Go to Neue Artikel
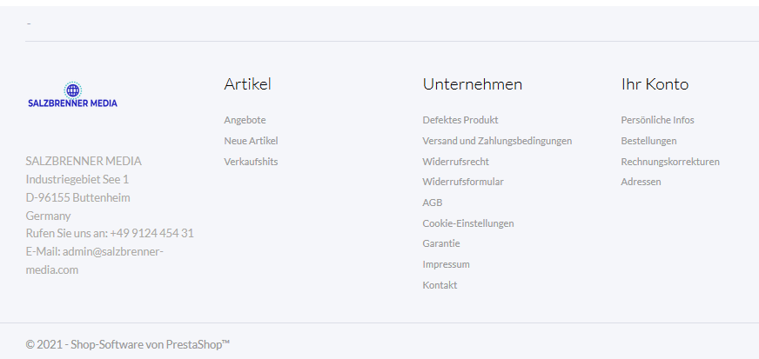The width and height of the screenshot is (759, 359). (x=251, y=141)
